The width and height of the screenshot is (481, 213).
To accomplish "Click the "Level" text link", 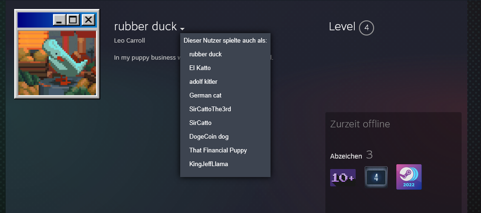I will 341,27.
